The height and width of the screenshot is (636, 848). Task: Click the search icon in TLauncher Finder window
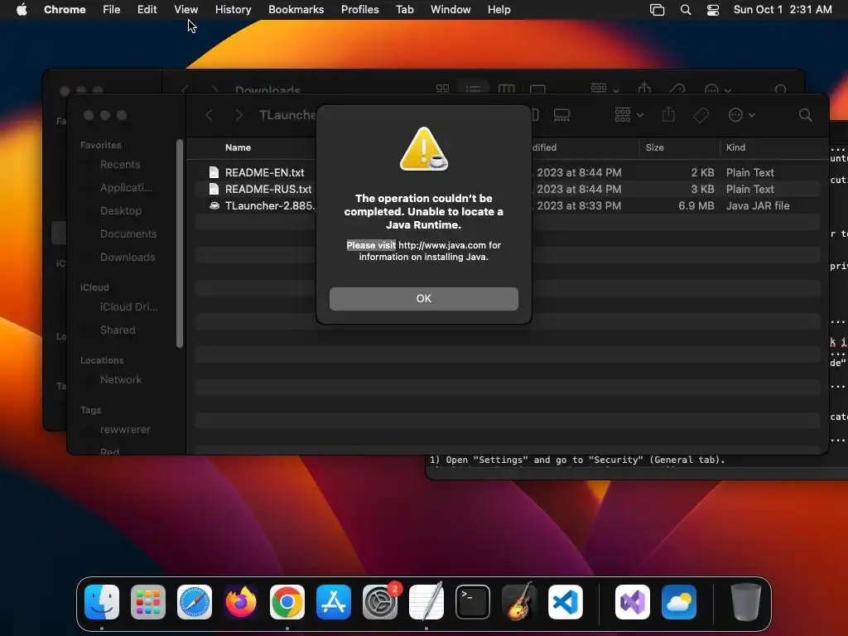[805, 114]
